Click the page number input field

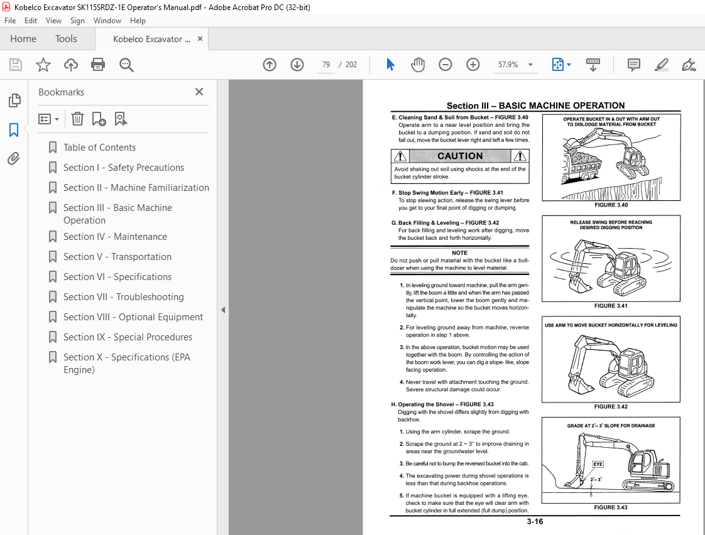[x=326, y=65]
